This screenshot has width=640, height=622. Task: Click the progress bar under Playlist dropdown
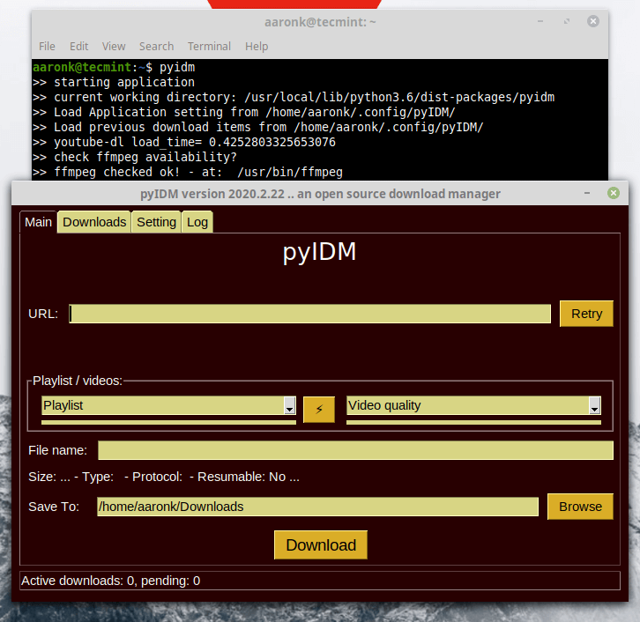click(x=168, y=422)
